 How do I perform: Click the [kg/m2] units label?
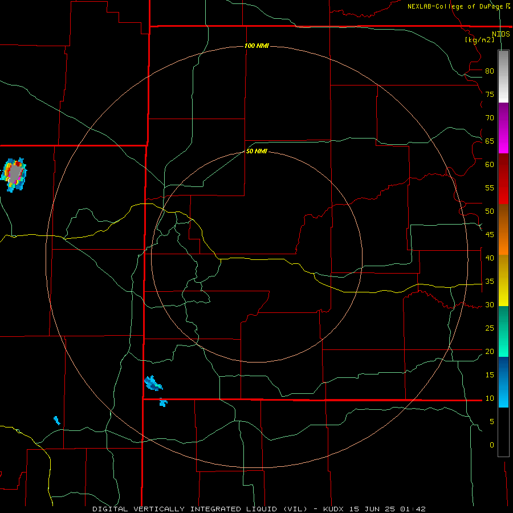pyautogui.click(x=479, y=40)
